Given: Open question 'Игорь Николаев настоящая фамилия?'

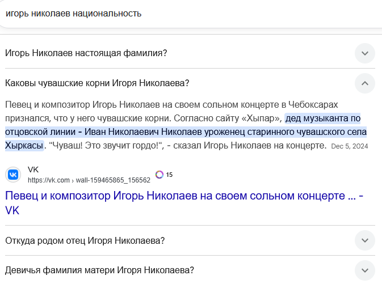Looking at the screenshot, I should point(86,53).
